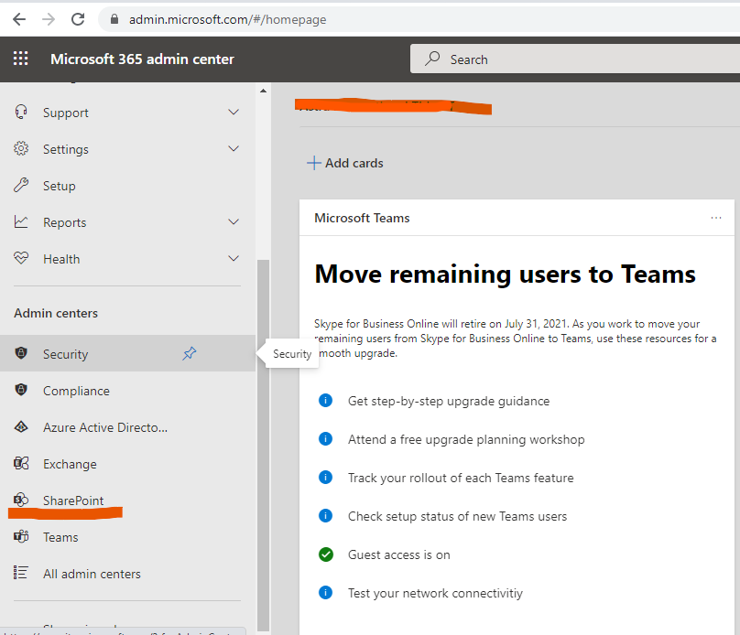
Task: Click the Compliance shield icon
Action: pos(21,390)
